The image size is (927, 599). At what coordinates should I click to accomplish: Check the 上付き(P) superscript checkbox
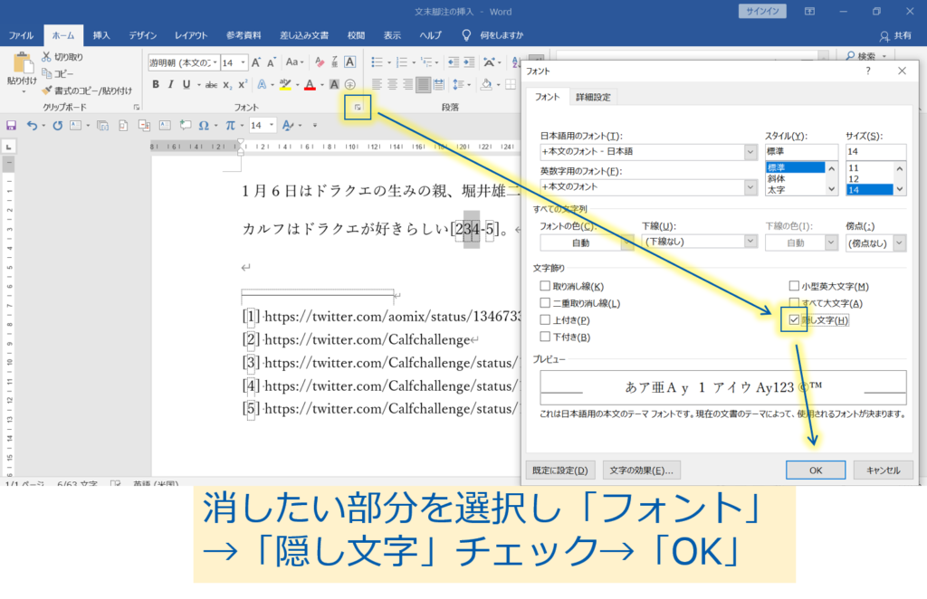point(545,320)
